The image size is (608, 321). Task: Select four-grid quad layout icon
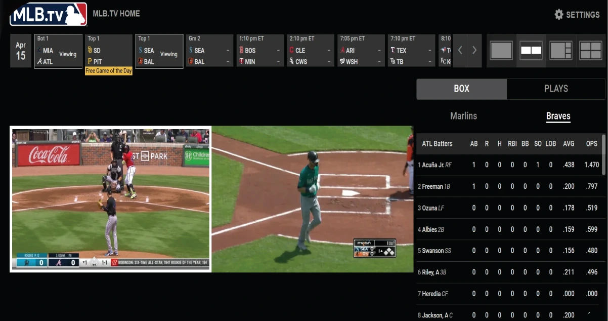point(591,51)
